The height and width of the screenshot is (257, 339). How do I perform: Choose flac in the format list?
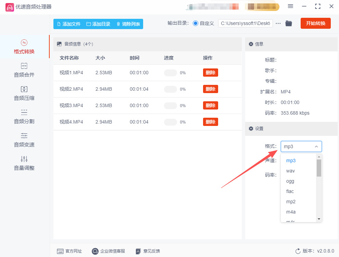pyautogui.click(x=298, y=191)
